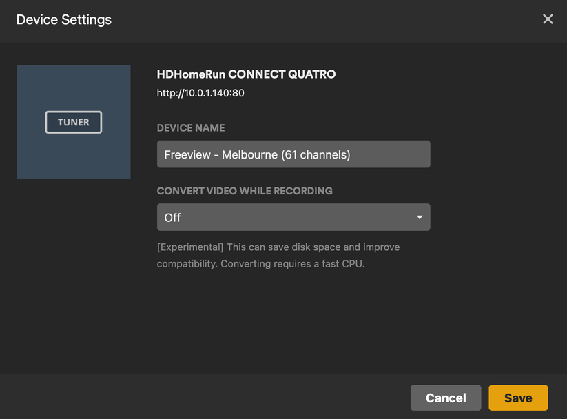Click the word TUNER inside the badge
The image size is (567, 419).
pos(74,122)
